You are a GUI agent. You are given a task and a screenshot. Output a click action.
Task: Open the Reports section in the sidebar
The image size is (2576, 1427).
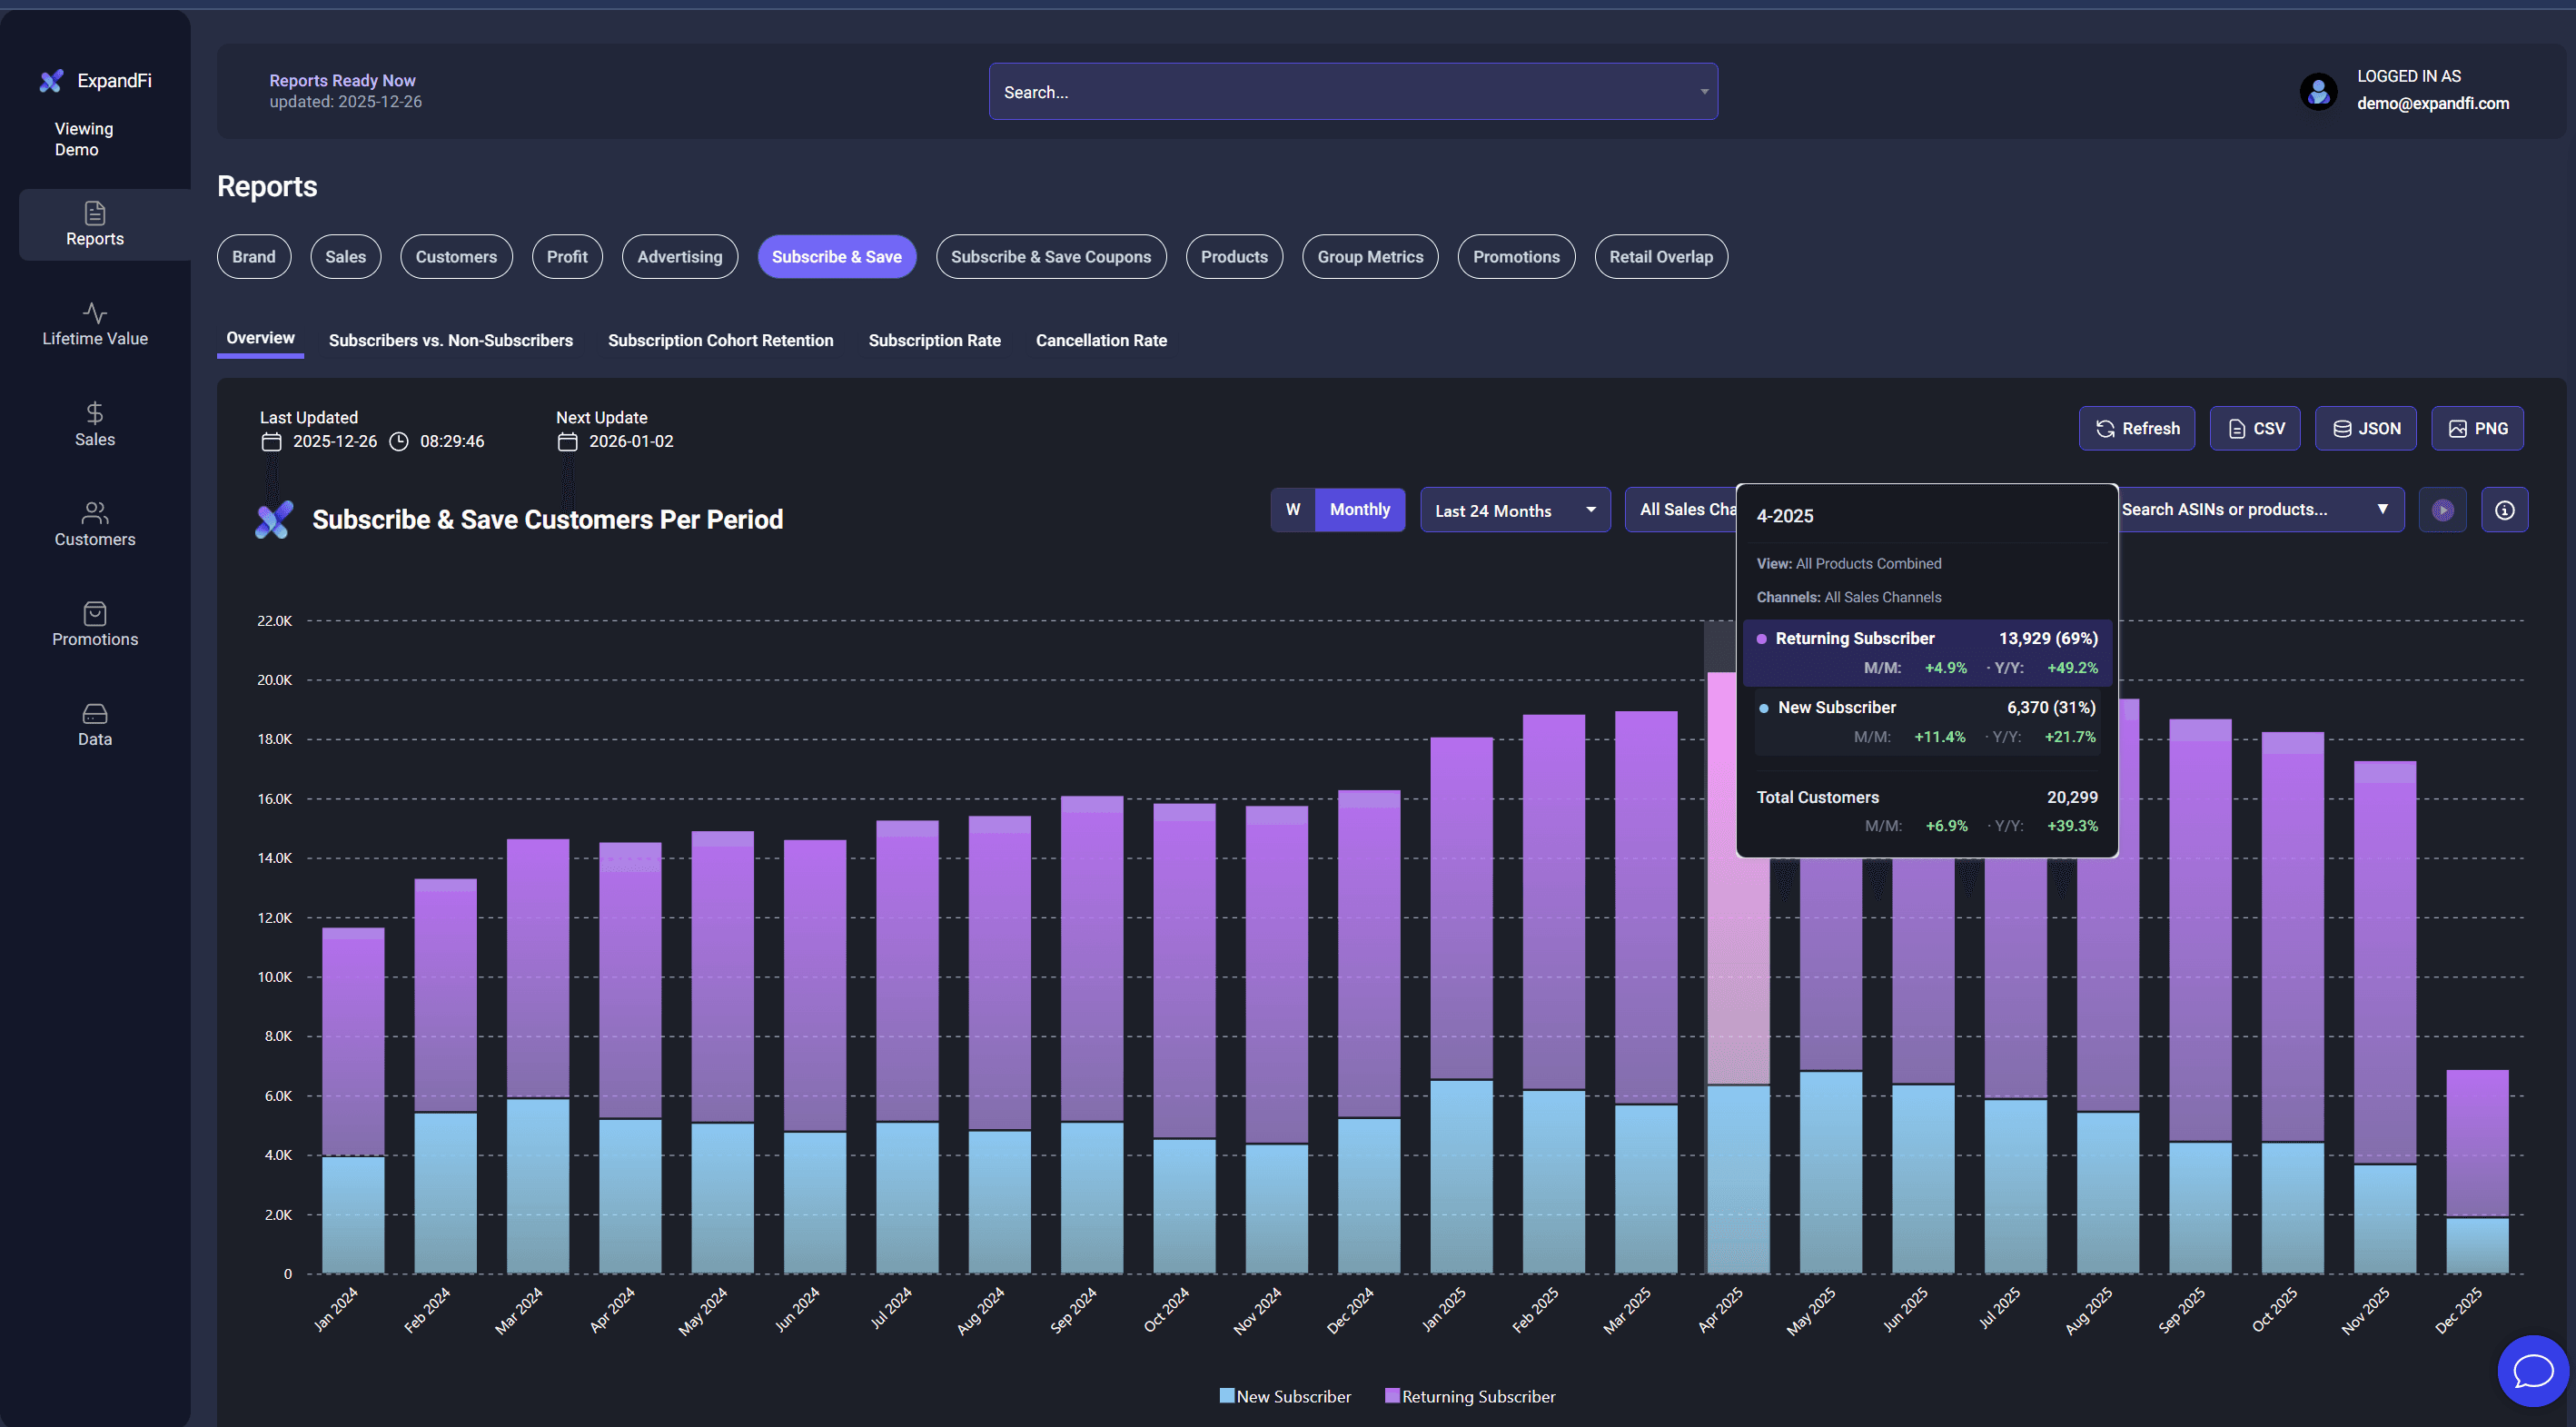[95, 224]
